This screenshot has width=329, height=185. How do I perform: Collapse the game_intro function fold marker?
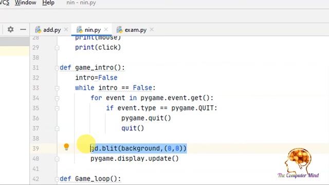tap(57, 68)
